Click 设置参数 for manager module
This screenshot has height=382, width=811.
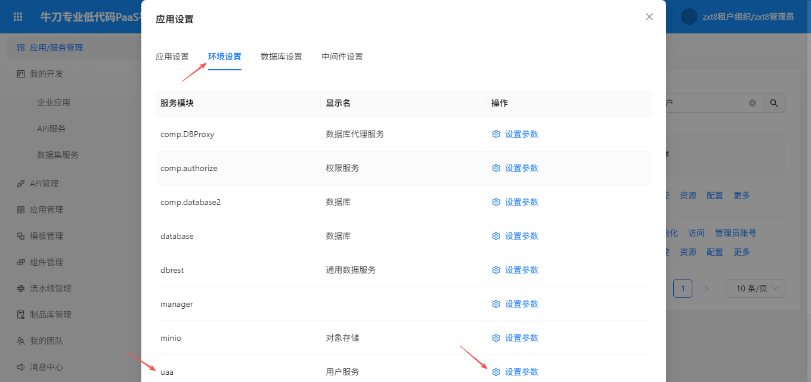(x=521, y=304)
